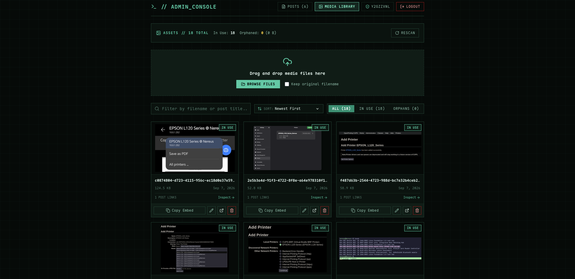Click trash delete icon for f487d63b
575x279 pixels.
tap(417, 210)
